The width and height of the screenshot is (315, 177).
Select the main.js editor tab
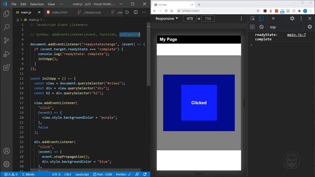(26, 12)
